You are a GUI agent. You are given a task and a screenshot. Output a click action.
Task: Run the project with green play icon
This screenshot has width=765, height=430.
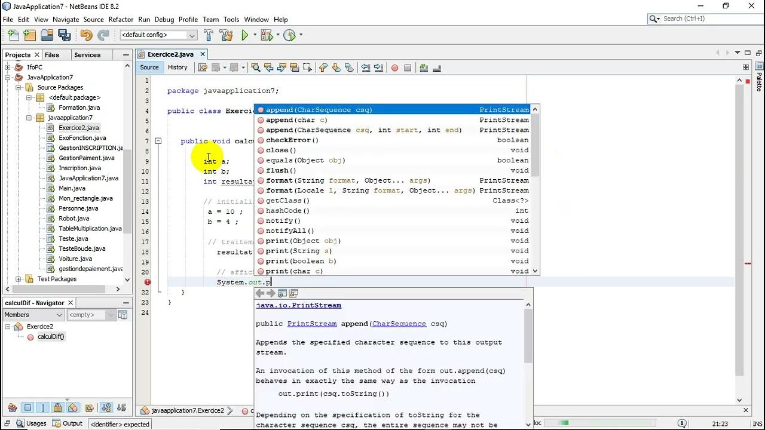(x=244, y=35)
